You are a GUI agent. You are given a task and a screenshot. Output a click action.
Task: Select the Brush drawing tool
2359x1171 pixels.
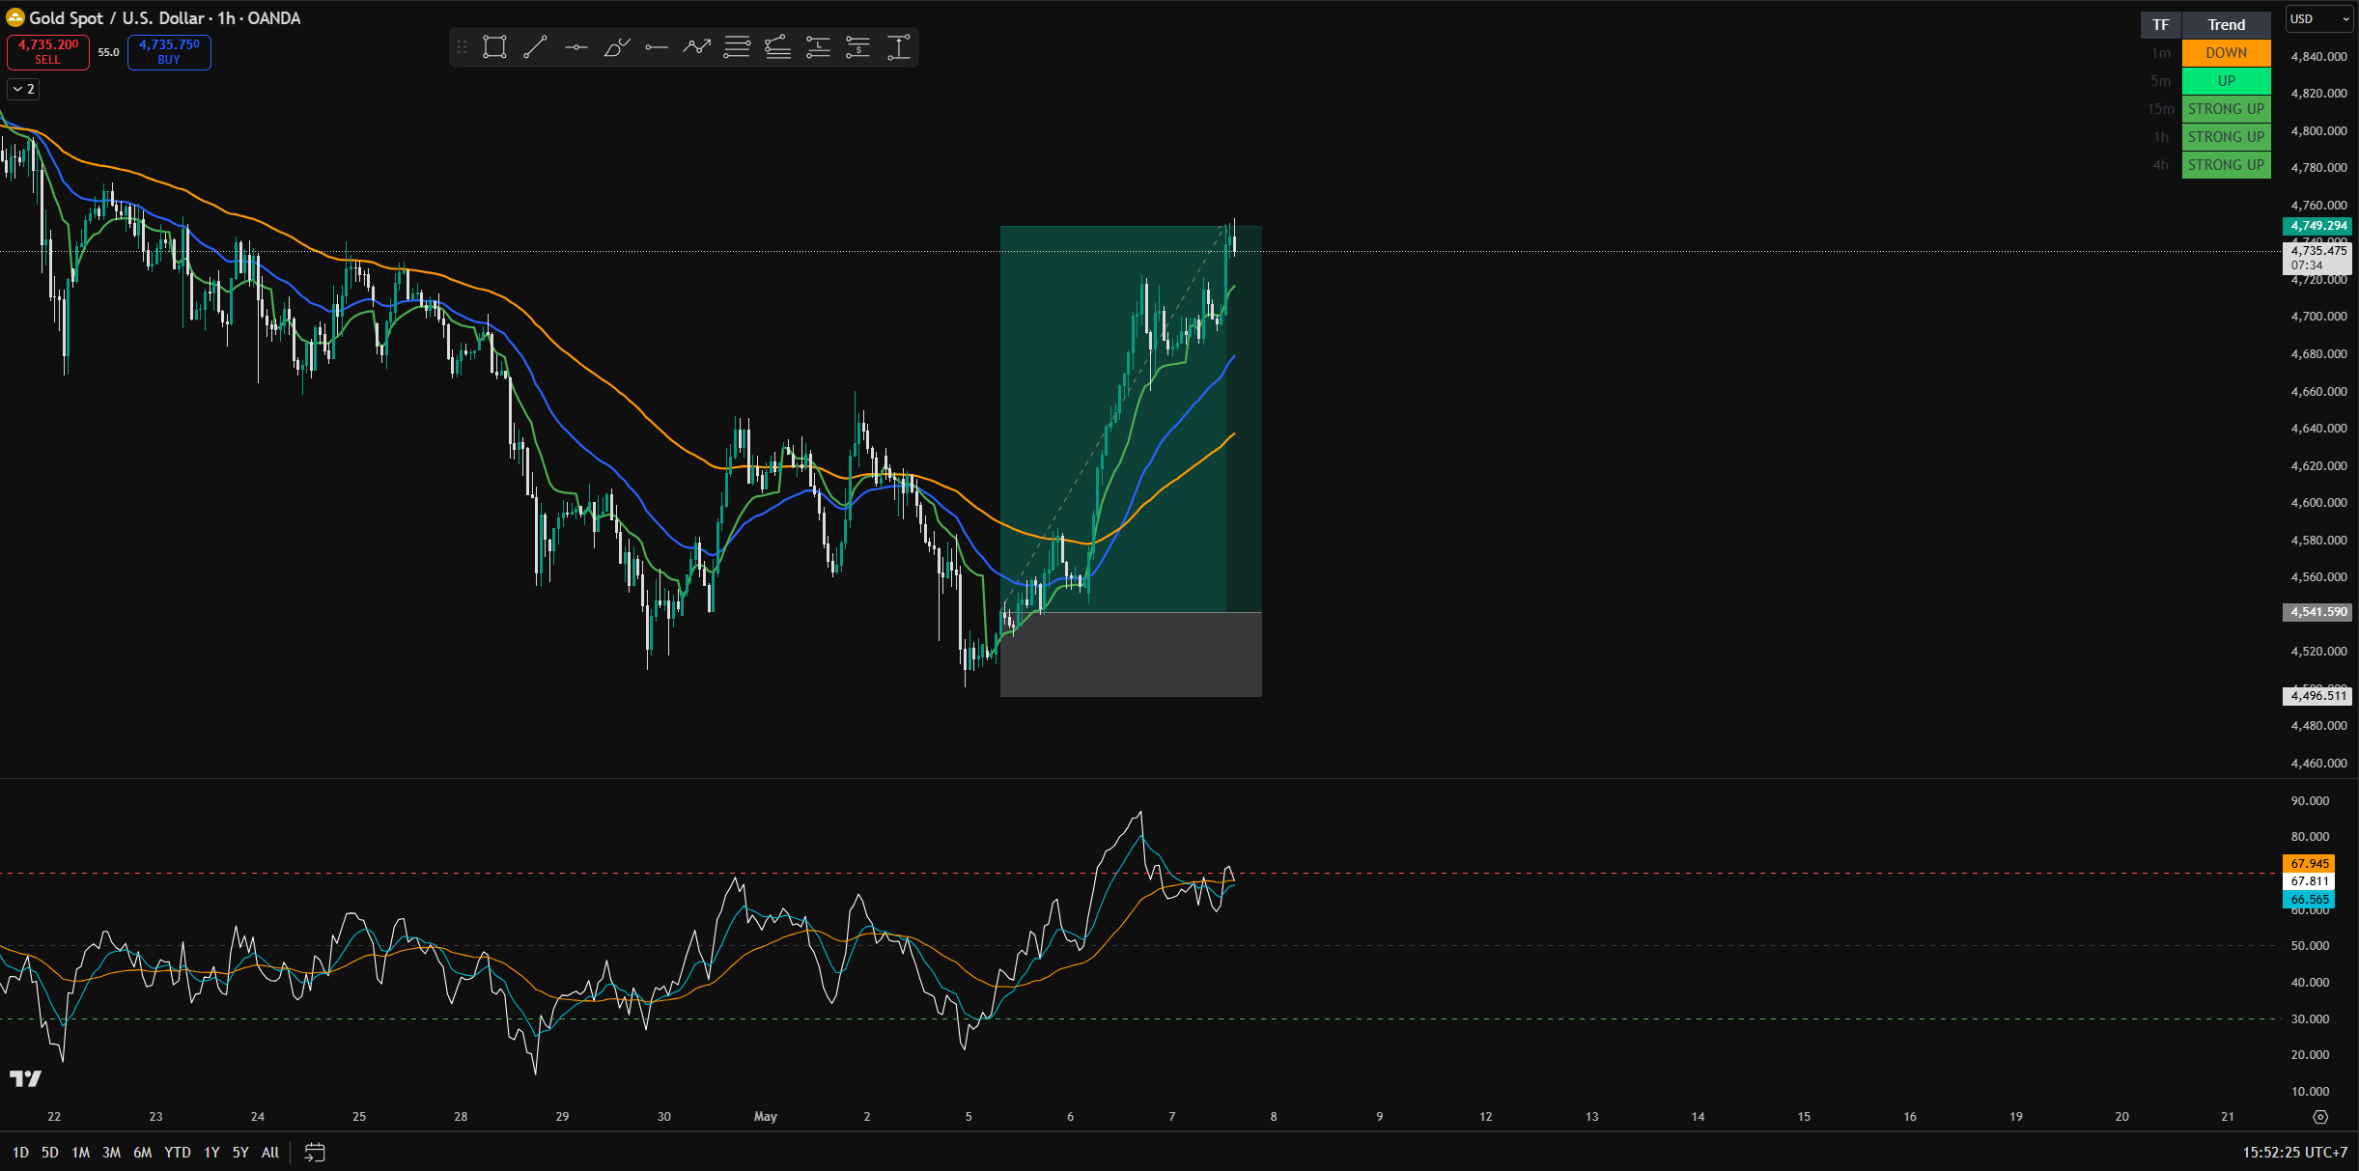616,47
